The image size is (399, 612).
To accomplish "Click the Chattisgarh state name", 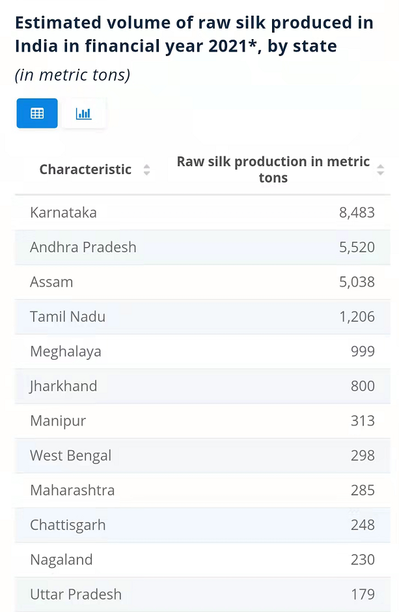I will 68,525.
